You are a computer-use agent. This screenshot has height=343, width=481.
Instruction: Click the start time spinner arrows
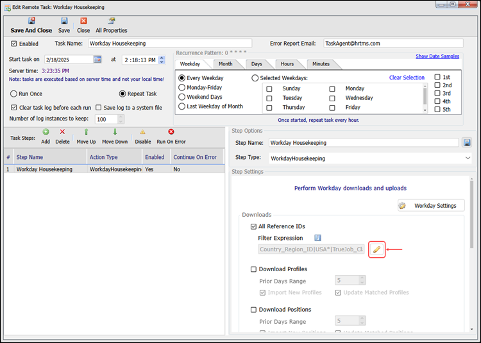162,60
